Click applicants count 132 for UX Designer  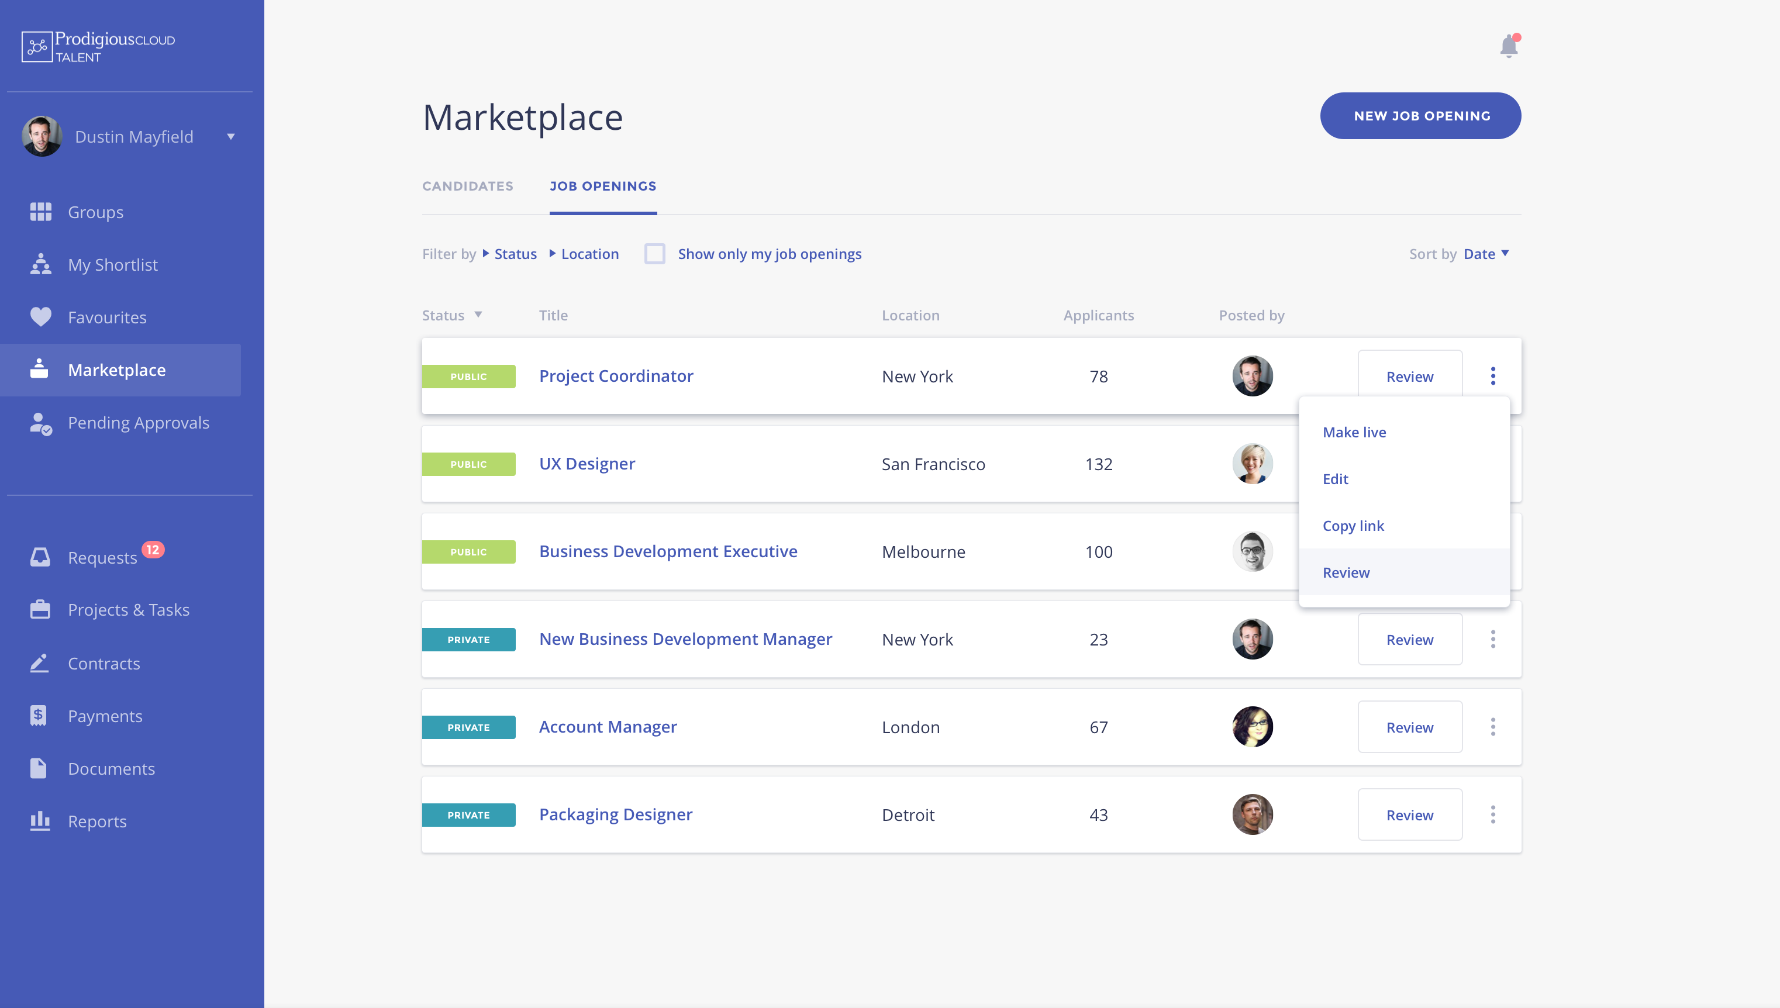tap(1099, 464)
